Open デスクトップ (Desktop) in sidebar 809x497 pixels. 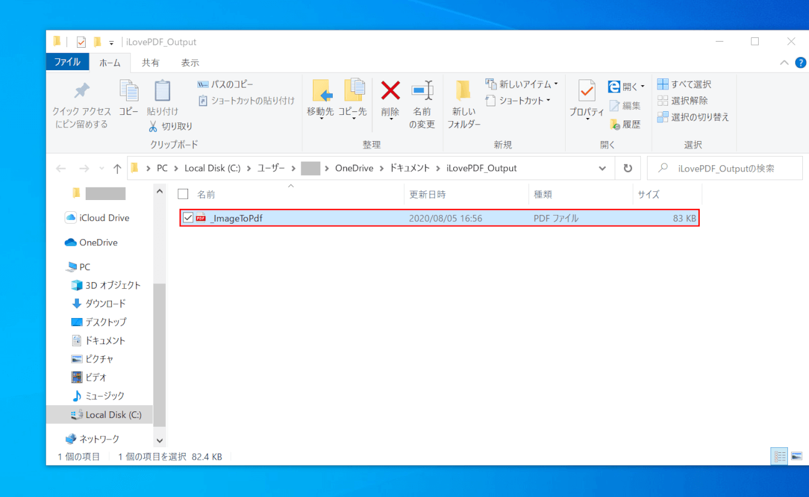click(x=99, y=322)
